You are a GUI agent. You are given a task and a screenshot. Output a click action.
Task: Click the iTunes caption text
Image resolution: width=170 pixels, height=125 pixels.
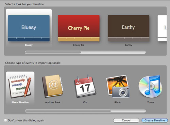point(150,102)
